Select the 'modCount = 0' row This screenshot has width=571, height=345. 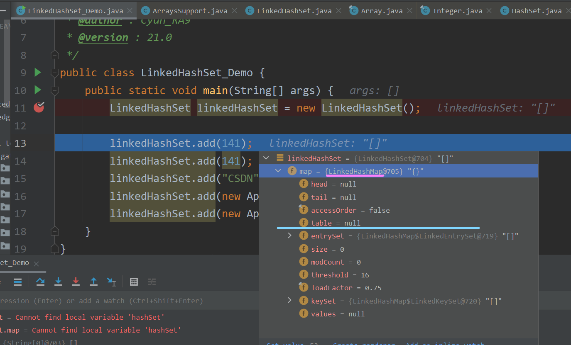pyautogui.click(x=398, y=262)
